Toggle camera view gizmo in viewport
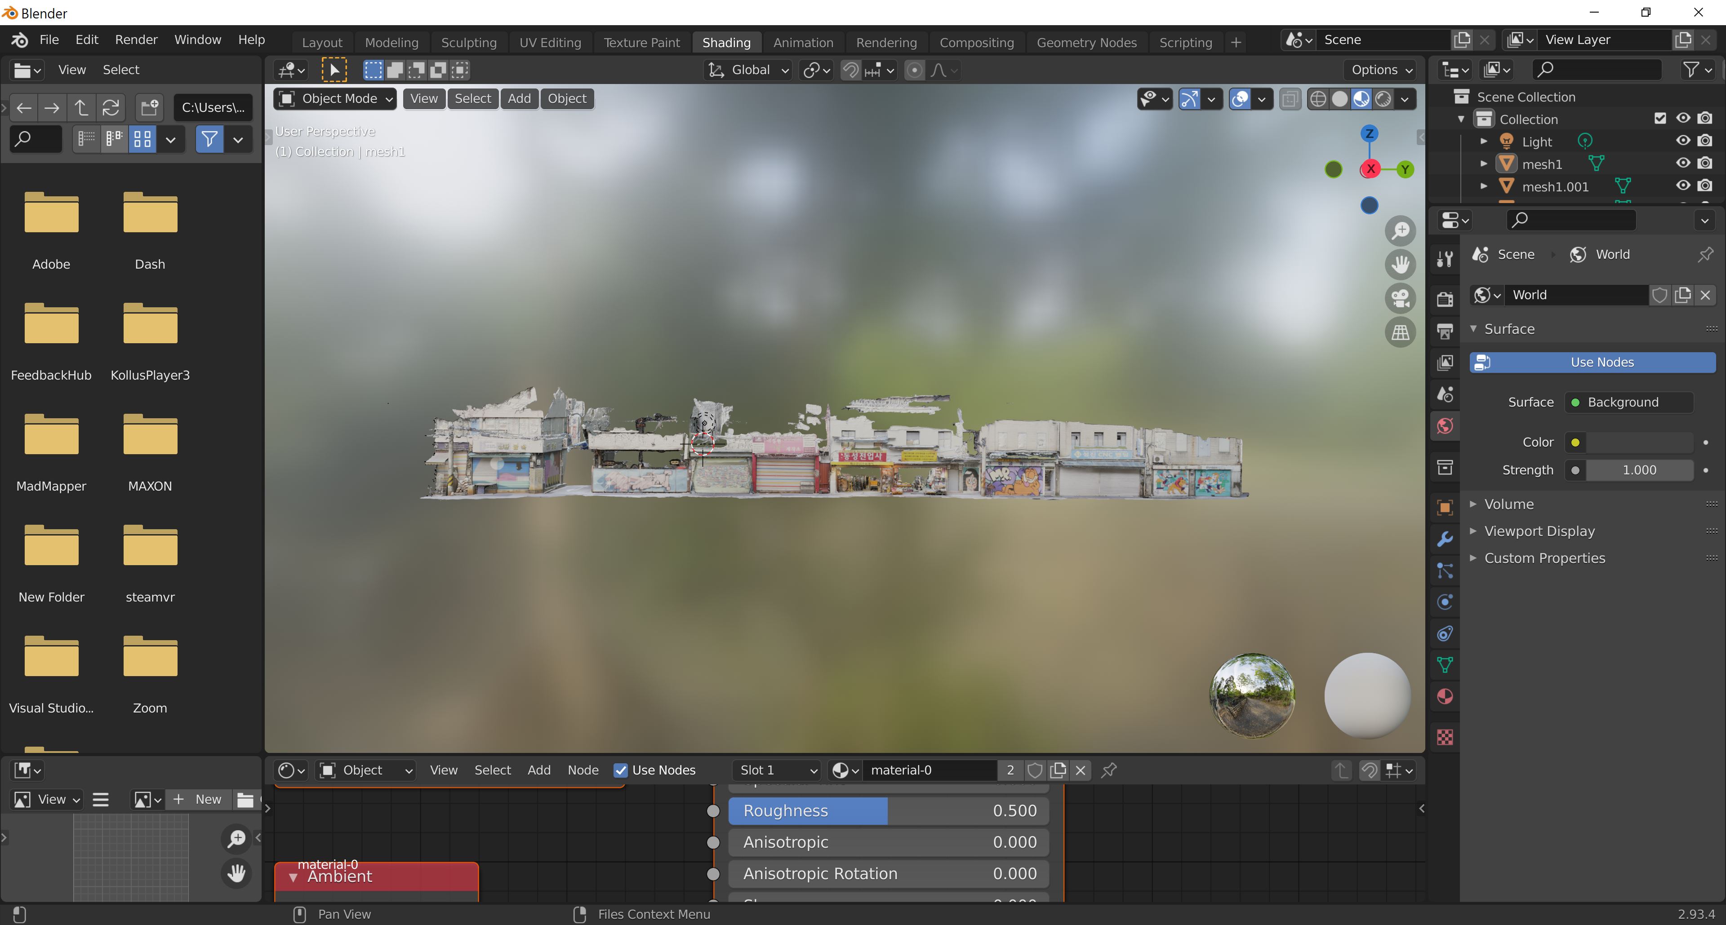Image resolution: width=1726 pixels, height=925 pixels. [1401, 299]
